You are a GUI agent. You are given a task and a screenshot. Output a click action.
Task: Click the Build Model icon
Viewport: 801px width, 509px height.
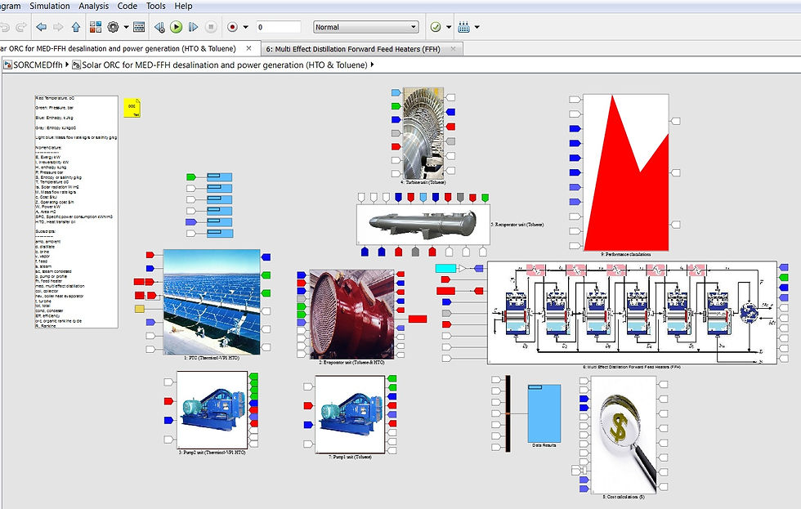(464, 27)
